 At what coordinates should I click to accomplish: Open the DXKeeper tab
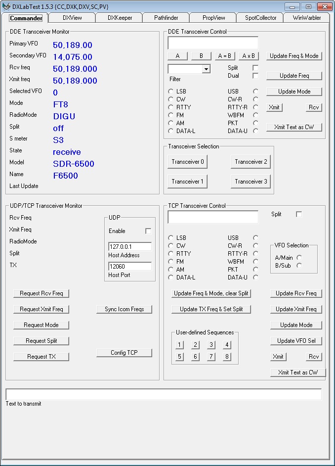click(120, 18)
